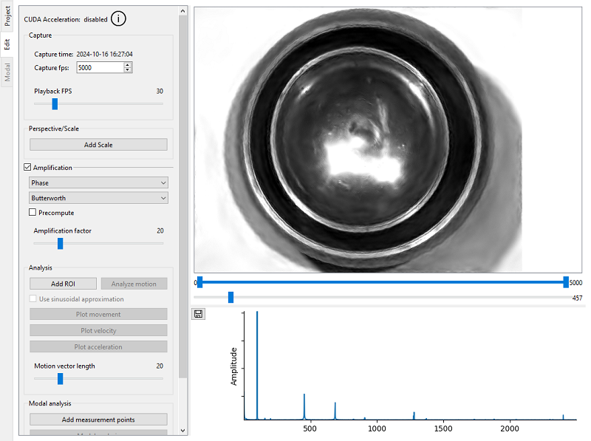The image size is (591, 441).
Task: Click the tallest peak in the amplitude spectrum
Action: 257,365
